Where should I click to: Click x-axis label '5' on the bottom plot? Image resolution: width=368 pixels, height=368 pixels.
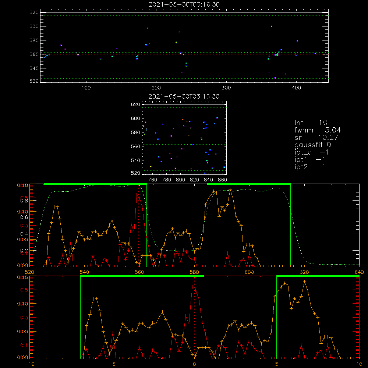click(277, 364)
